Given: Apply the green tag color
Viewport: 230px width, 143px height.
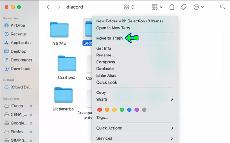Looking at the screenshot, I should click(x=122, y=109).
